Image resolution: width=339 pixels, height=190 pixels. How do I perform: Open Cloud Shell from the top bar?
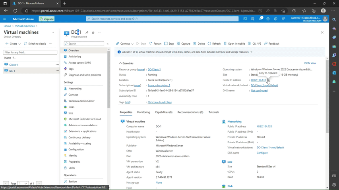coord(245,19)
